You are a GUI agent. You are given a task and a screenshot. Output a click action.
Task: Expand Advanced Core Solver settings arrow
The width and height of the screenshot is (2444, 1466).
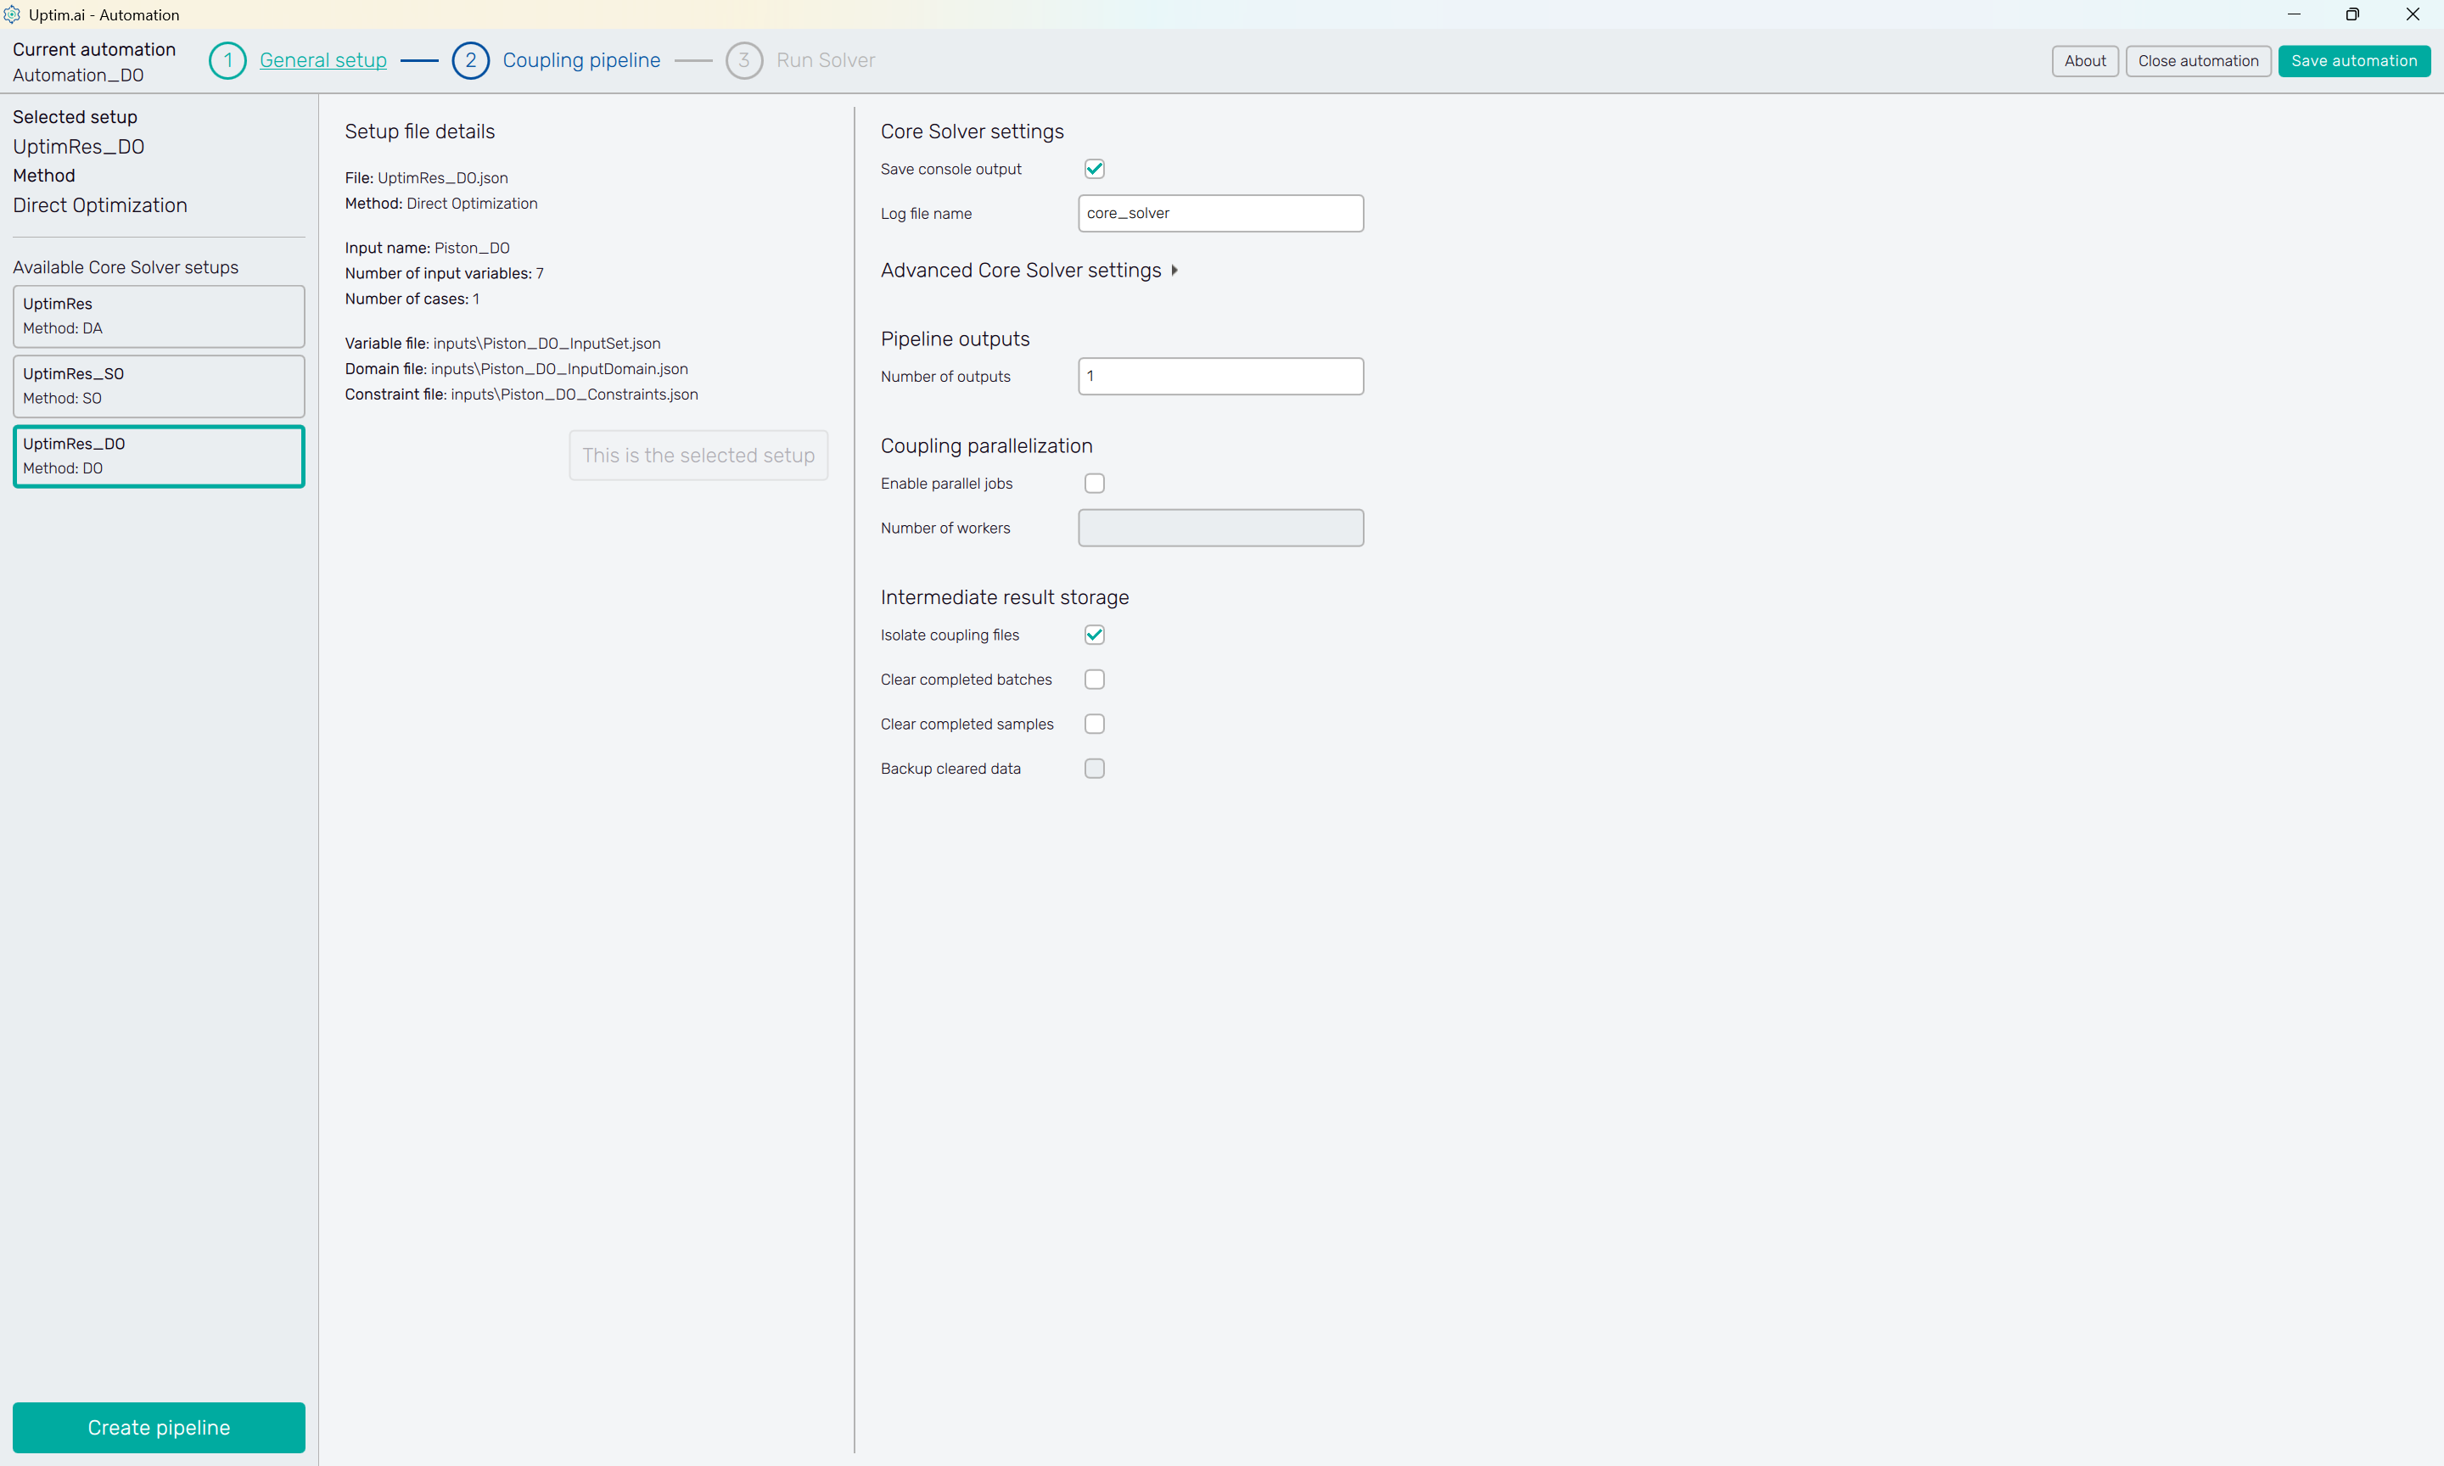[1174, 271]
